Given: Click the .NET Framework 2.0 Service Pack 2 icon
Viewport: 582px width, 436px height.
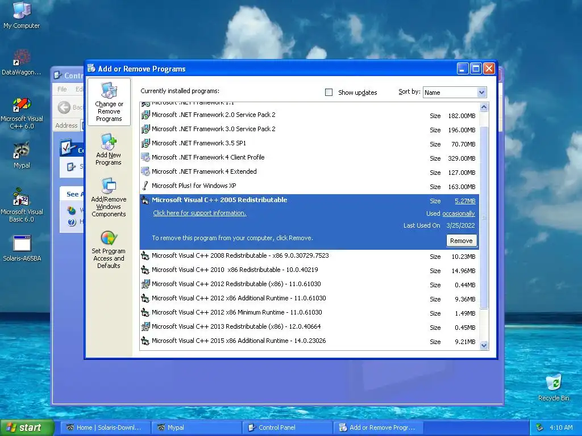Looking at the screenshot, I should (145, 115).
